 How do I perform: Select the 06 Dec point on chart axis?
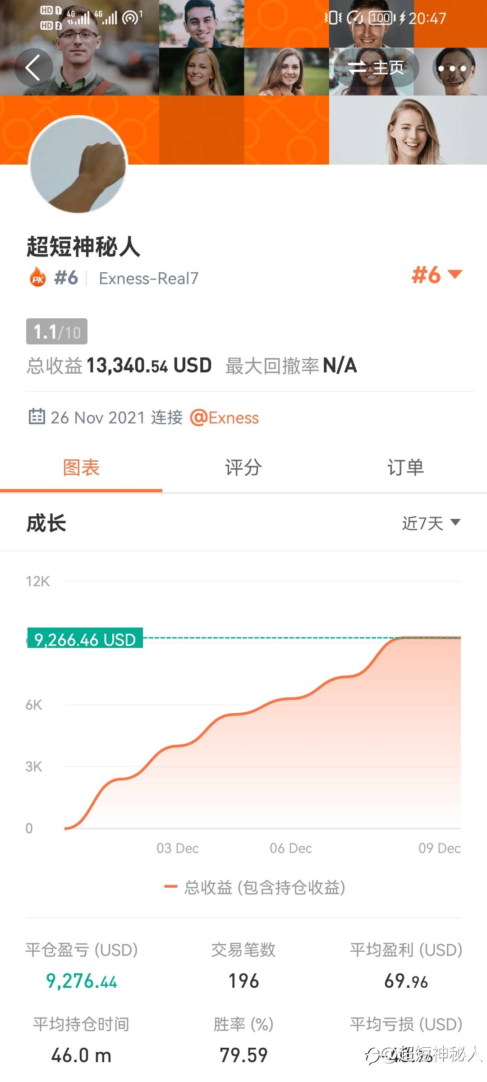290,848
